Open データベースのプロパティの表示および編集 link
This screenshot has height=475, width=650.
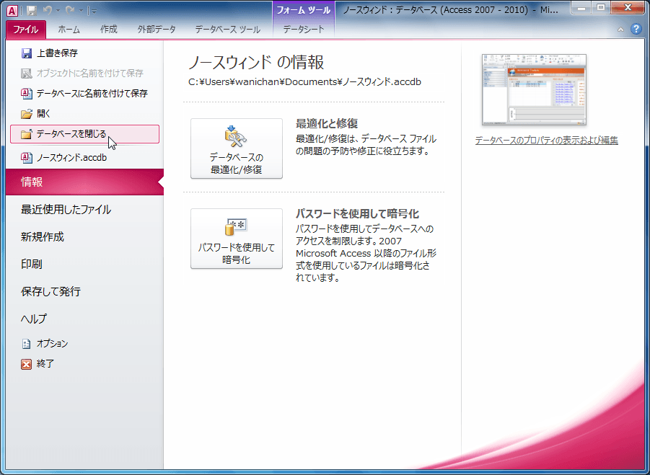tap(546, 141)
